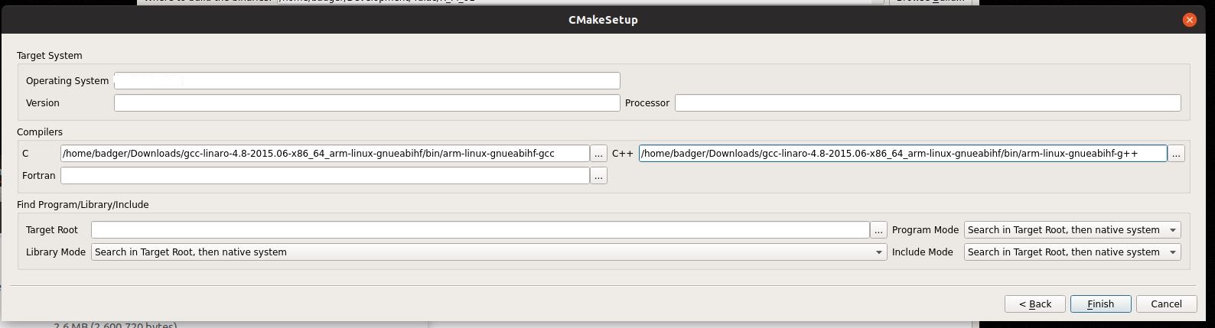Open the Include Mode dropdown
The image size is (1215, 328).
point(1072,252)
